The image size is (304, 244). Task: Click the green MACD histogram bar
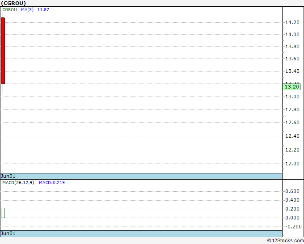point(3,213)
